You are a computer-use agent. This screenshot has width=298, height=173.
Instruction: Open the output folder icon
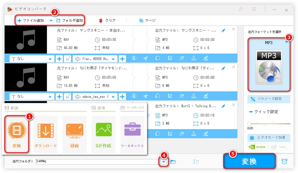(173, 162)
